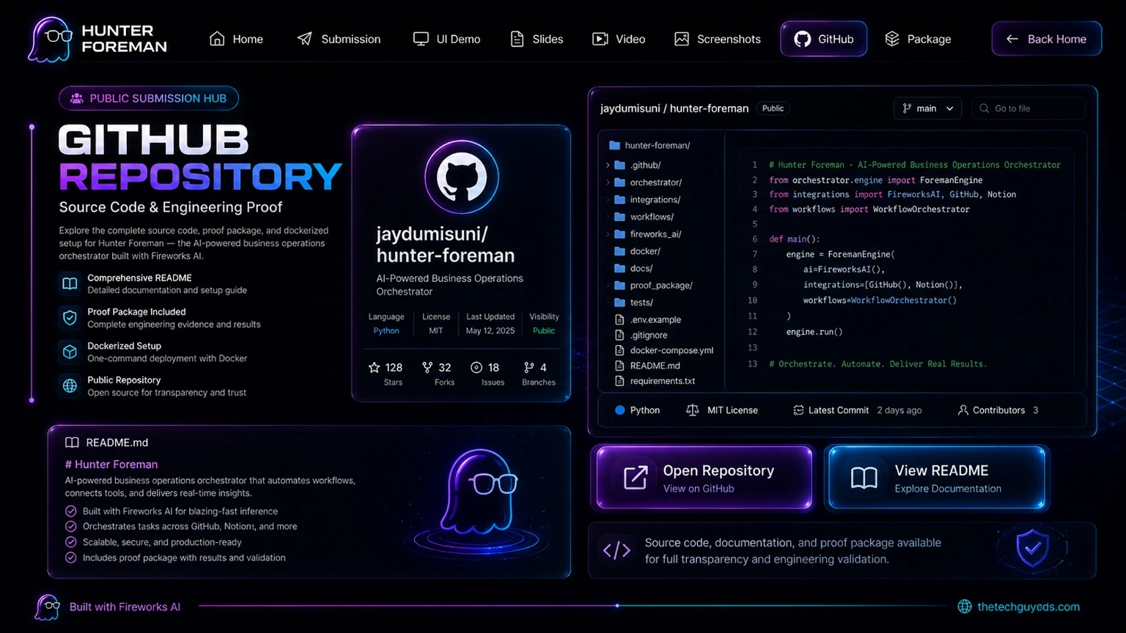Click the shield icon beside Proof Package Included
The image size is (1126, 633).
point(70,317)
